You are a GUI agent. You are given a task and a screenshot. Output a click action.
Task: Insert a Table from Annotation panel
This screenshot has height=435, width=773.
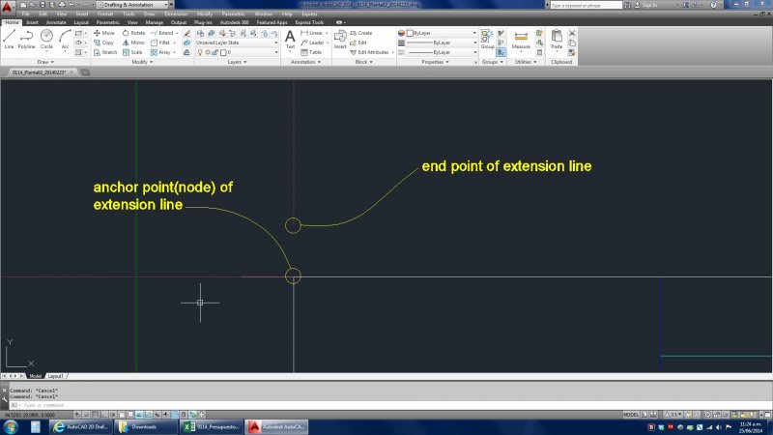[311, 52]
